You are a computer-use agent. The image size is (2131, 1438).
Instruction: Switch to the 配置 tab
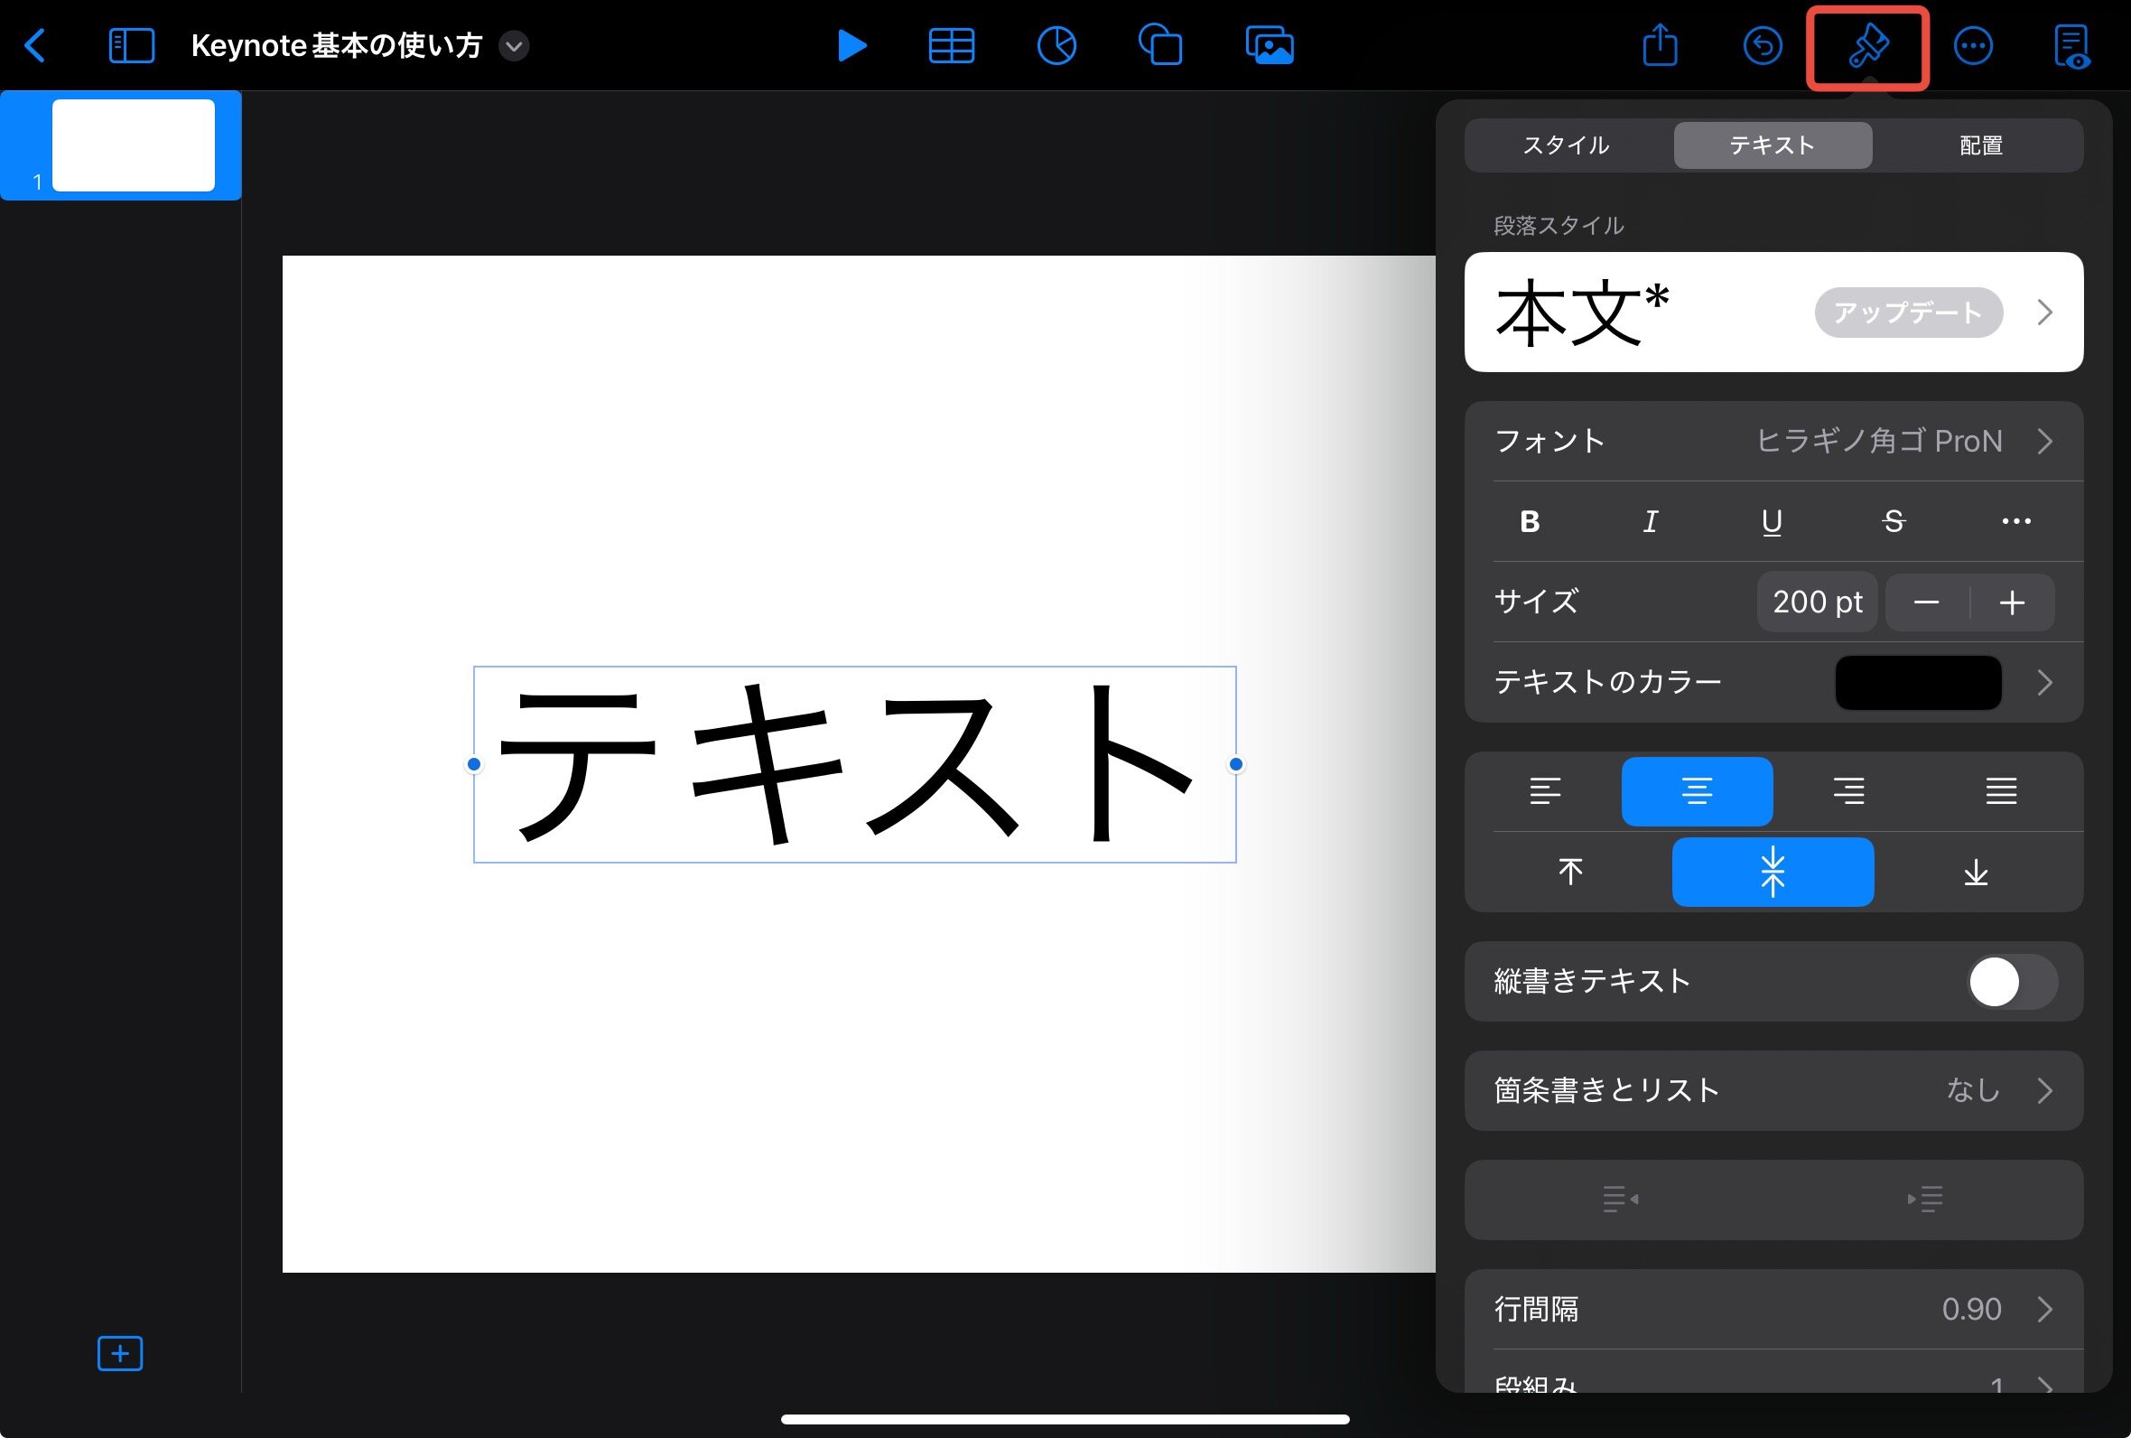tap(1980, 145)
